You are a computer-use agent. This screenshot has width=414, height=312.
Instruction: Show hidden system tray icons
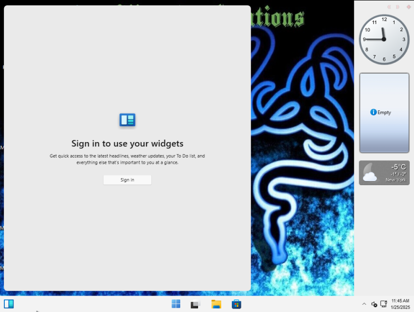point(364,304)
